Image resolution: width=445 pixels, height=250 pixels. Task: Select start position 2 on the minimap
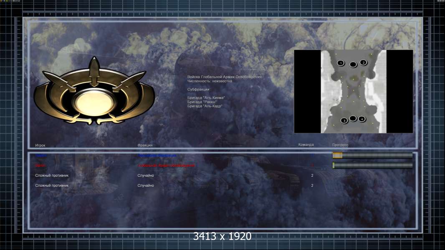tap(363, 62)
